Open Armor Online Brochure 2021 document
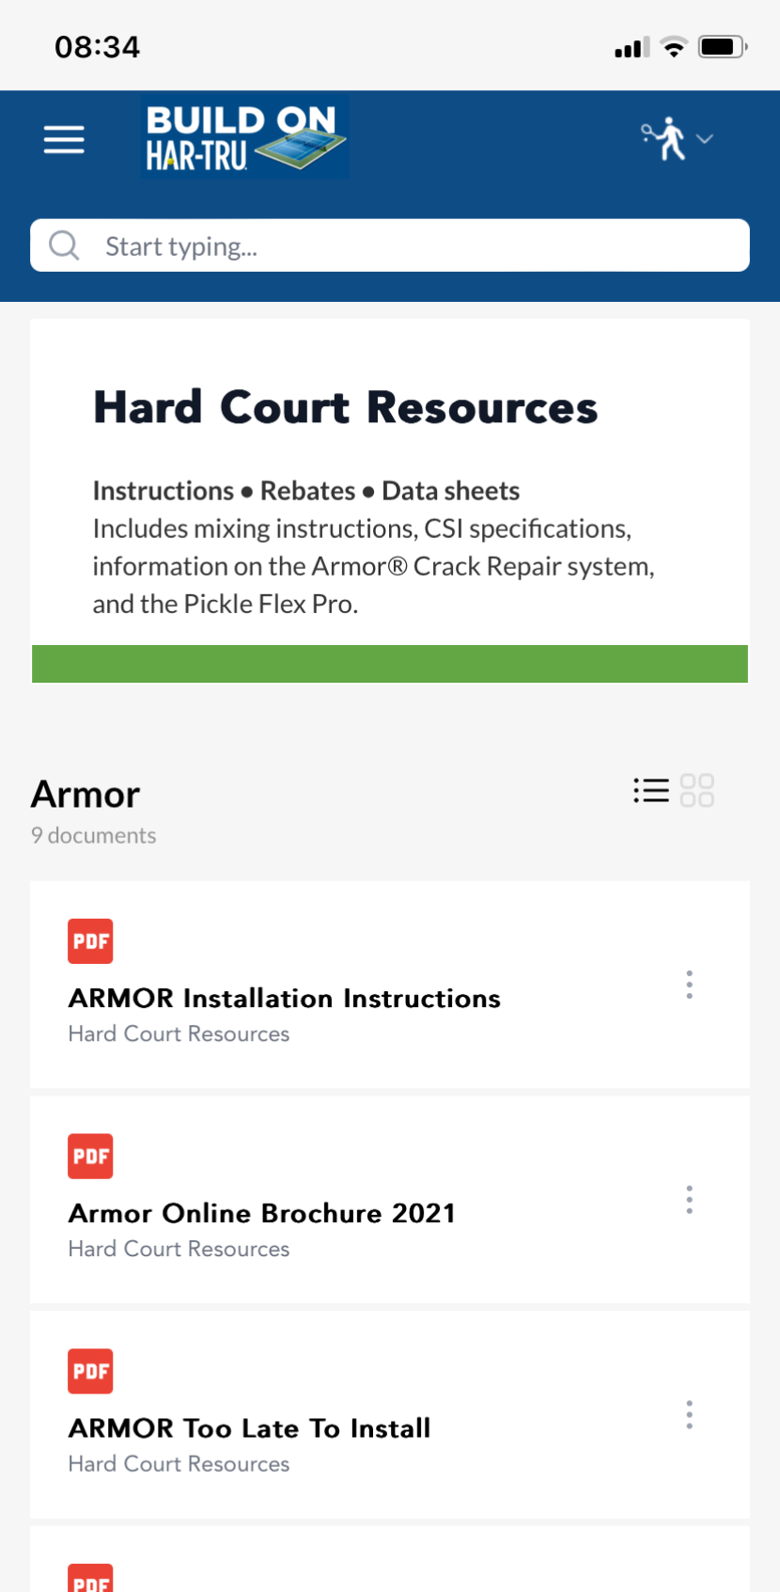 (261, 1214)
